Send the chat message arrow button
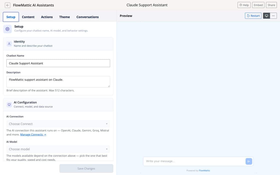280x175 pixels. [x=249, y=161]
